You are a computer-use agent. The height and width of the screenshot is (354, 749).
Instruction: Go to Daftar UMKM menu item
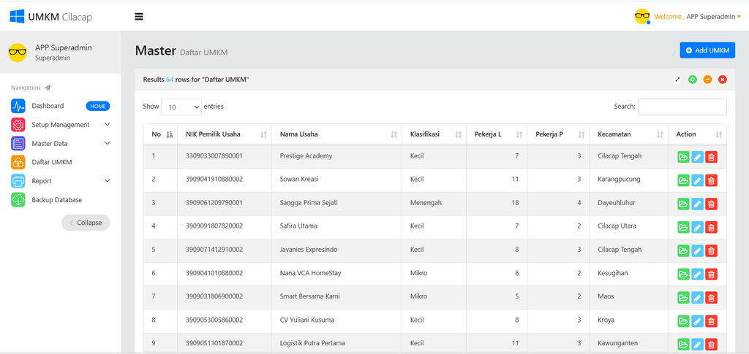point(52,163)
